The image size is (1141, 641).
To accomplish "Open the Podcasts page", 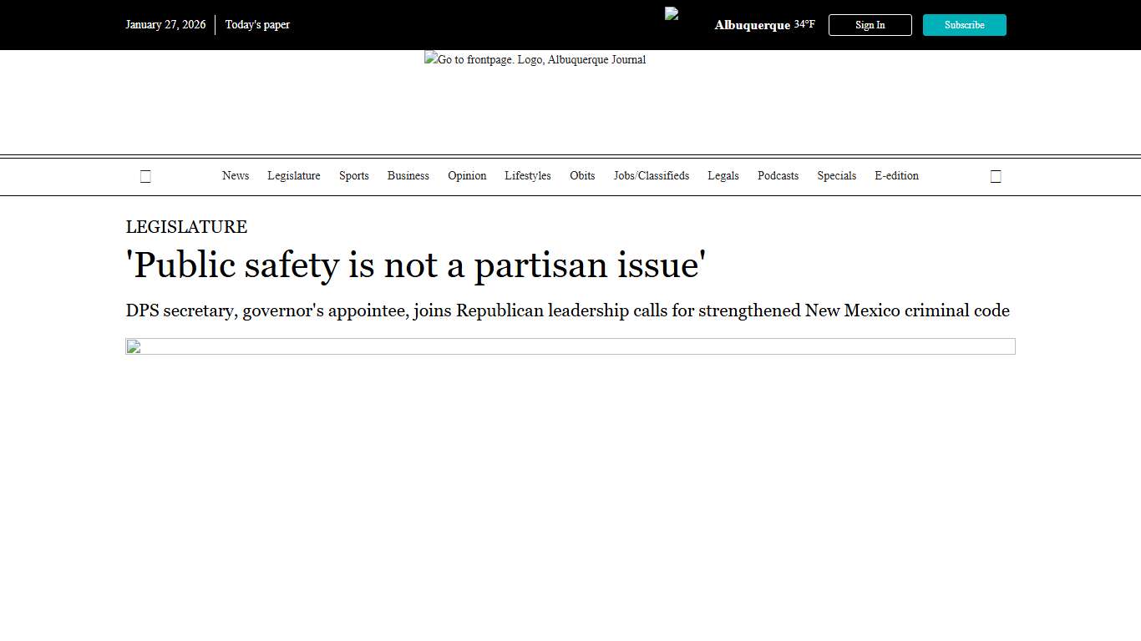I will [778, 176].
